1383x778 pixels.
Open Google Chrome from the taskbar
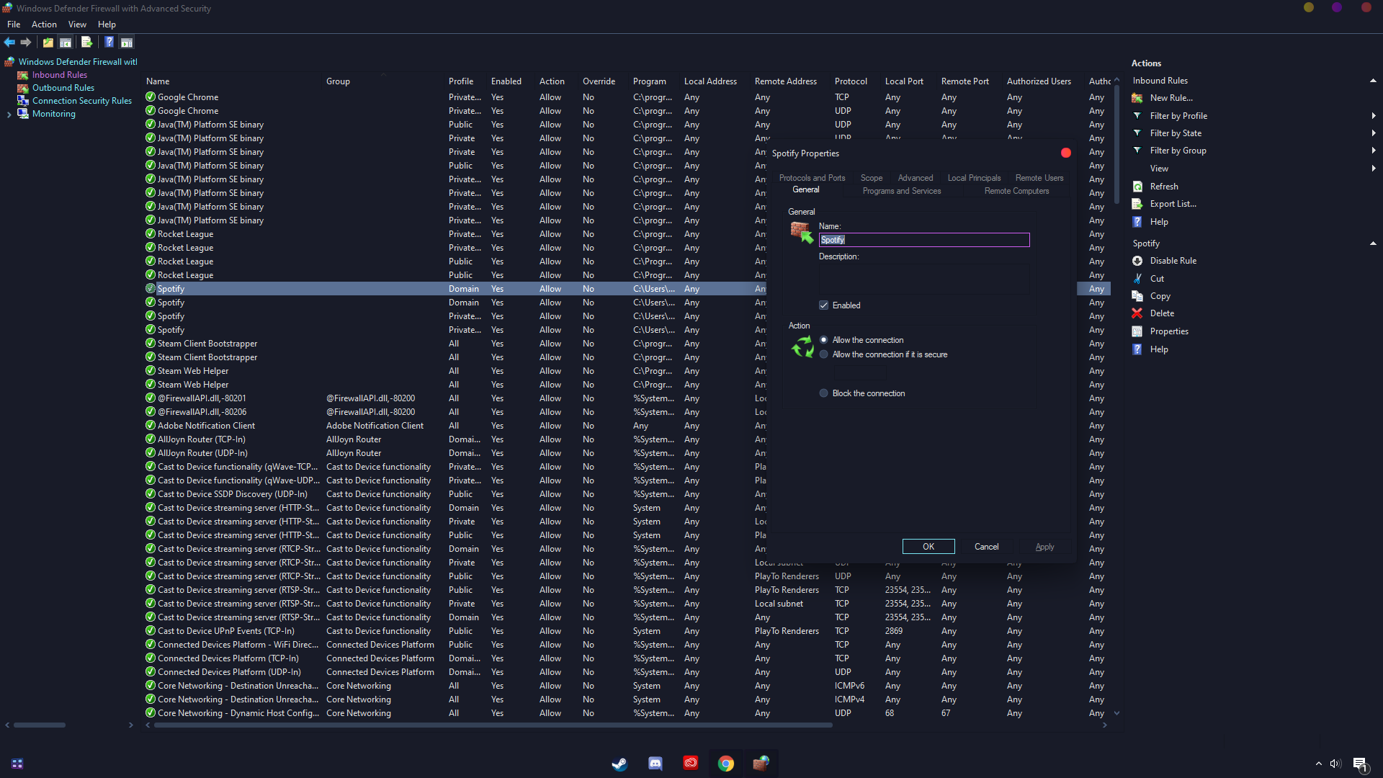[x=726, y=764]
